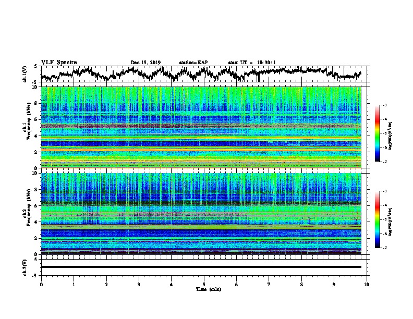Click time axis tick label '1'
This screenshot has width=413, height=319.
click(x=74, y=285)
